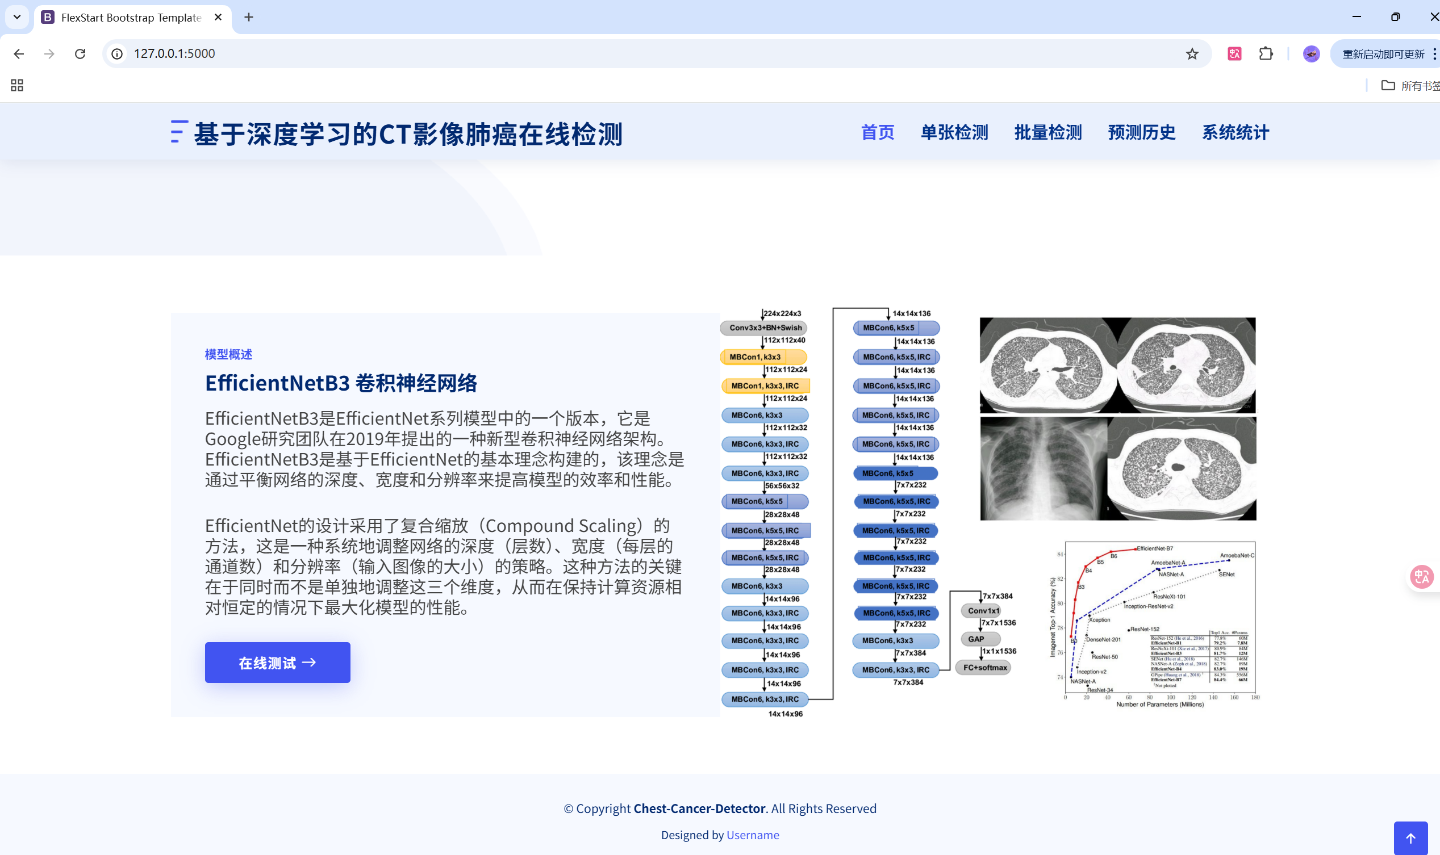The height and width of the screenshot is (855, 1440).
Task: Open 批量检测 nav item
Action: [1047, 132]
